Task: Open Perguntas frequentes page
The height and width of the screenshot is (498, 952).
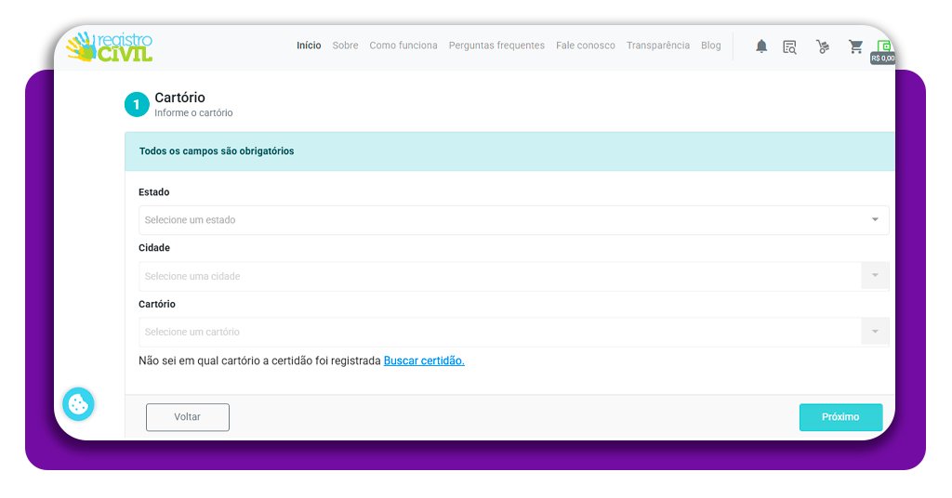Action: (x=496, y=46)
